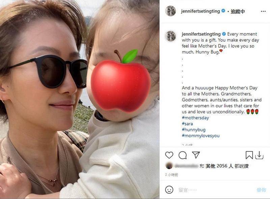This screenshot has width=270, height=199.
Task: Click the 發佈 post button
Action: [x=261, y=190]
